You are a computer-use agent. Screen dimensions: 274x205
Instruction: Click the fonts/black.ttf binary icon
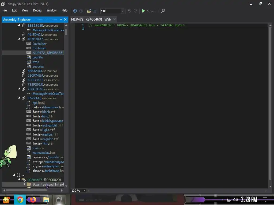tap(29, 112)
